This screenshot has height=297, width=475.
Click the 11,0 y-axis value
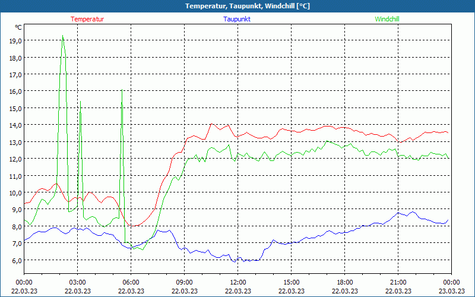click(15, 176)
